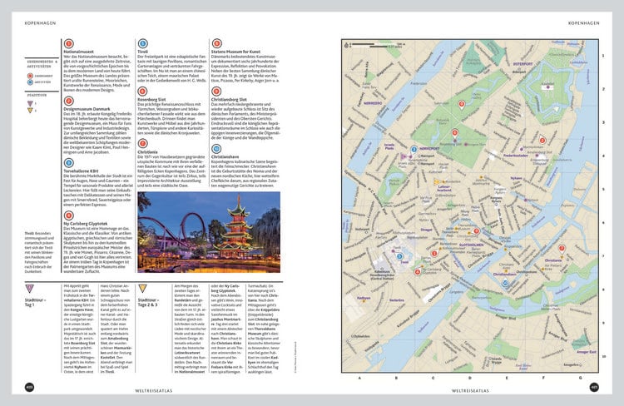Click the red map pin on Slotsholmen's north side
The height and width of the screenshot is (406, 624).
click(x=477, y=231)
